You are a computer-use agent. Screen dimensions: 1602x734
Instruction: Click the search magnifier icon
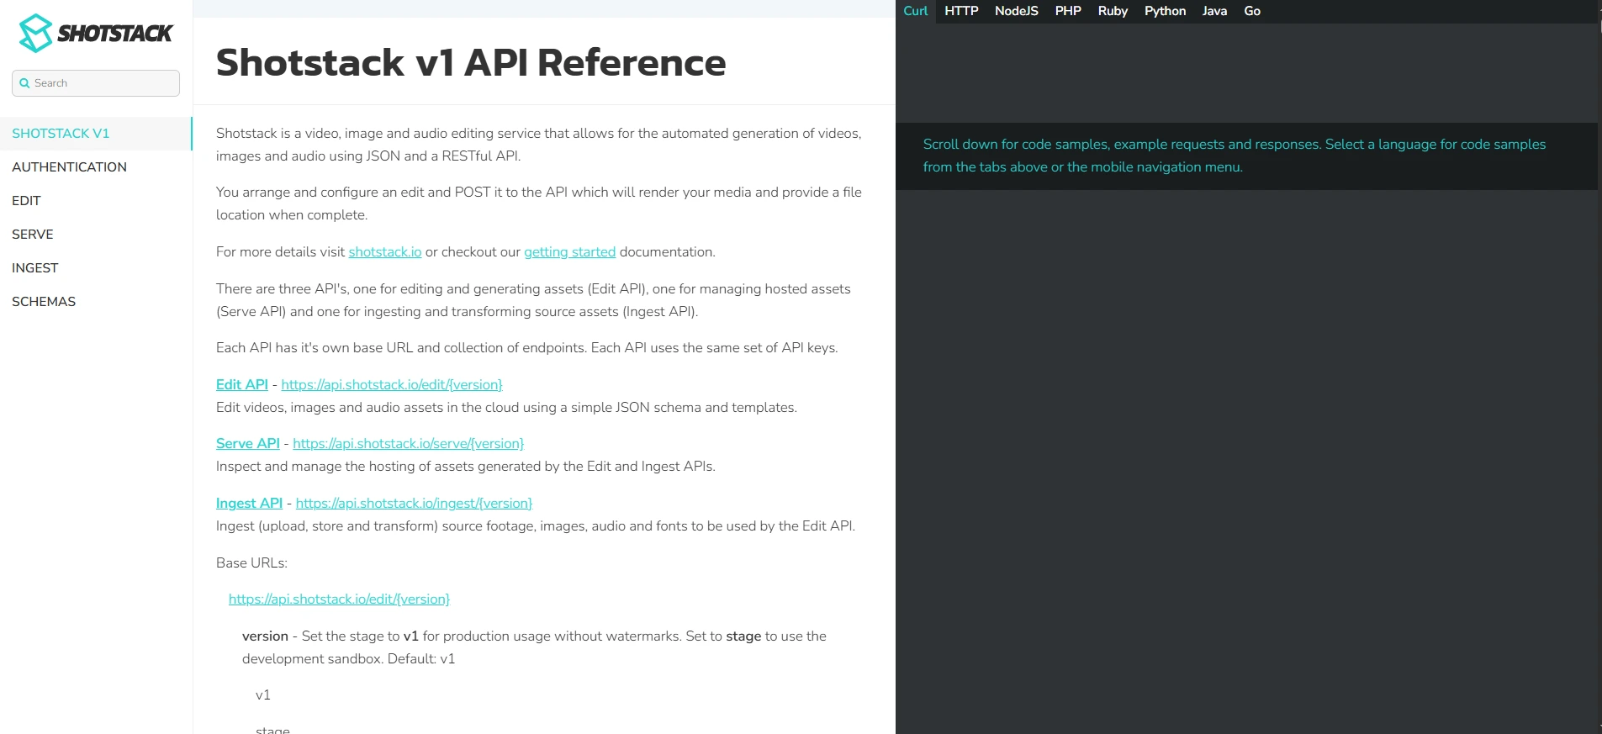(24, 83)
